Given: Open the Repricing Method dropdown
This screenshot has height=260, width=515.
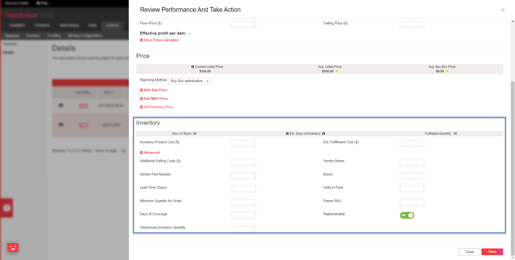Looking at the screenshot, I should (x=190, y=81).
